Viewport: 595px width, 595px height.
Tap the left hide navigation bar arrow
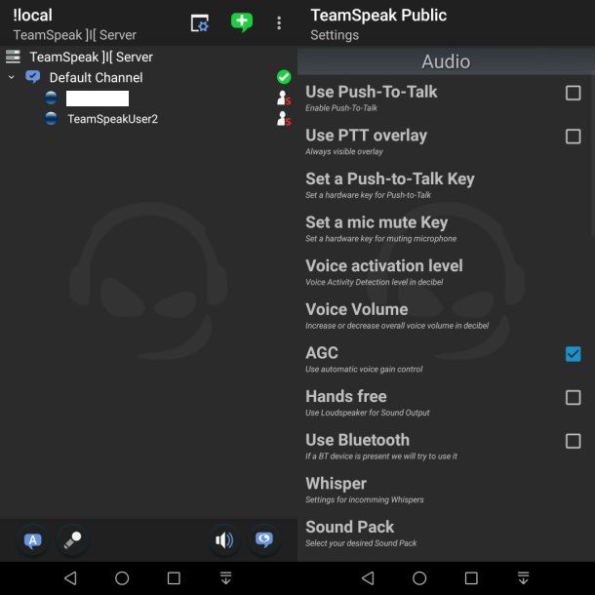(x=225, y=578)
